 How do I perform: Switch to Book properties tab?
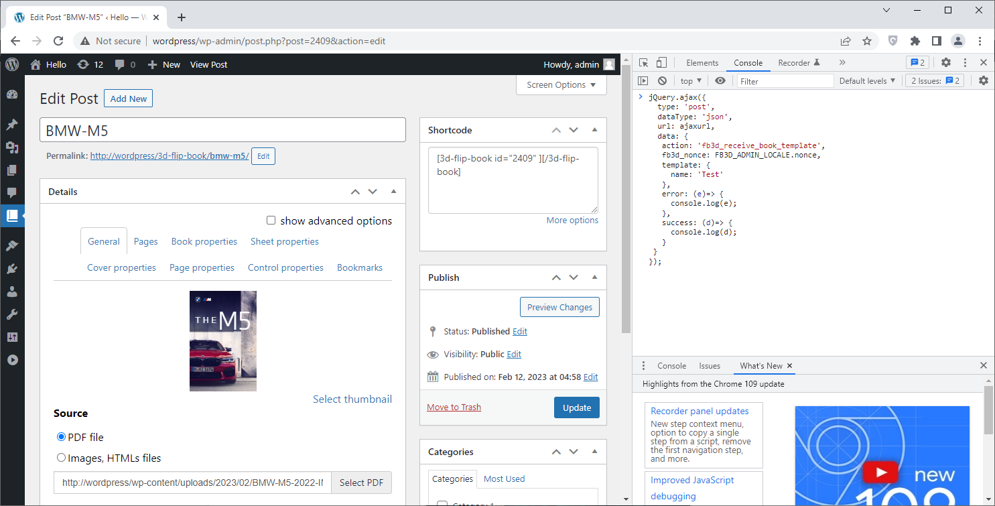coord(204,241)
